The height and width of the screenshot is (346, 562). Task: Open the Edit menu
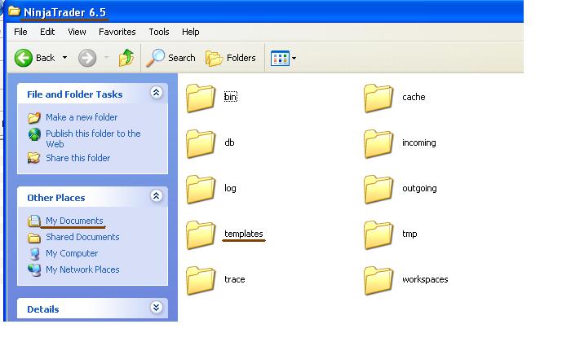click(x=47, y=32)
